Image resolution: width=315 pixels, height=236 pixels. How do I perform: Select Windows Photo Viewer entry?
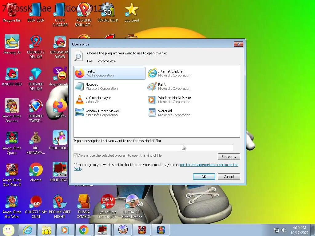click(110, 113)
